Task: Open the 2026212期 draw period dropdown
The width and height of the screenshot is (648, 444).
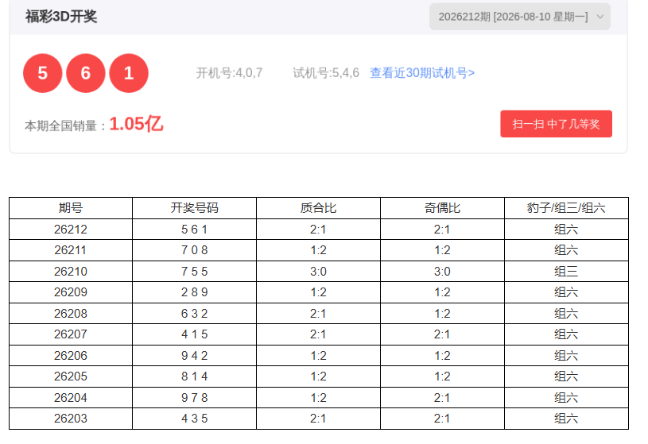Action: pyautogui.click(x=519, y=17)
